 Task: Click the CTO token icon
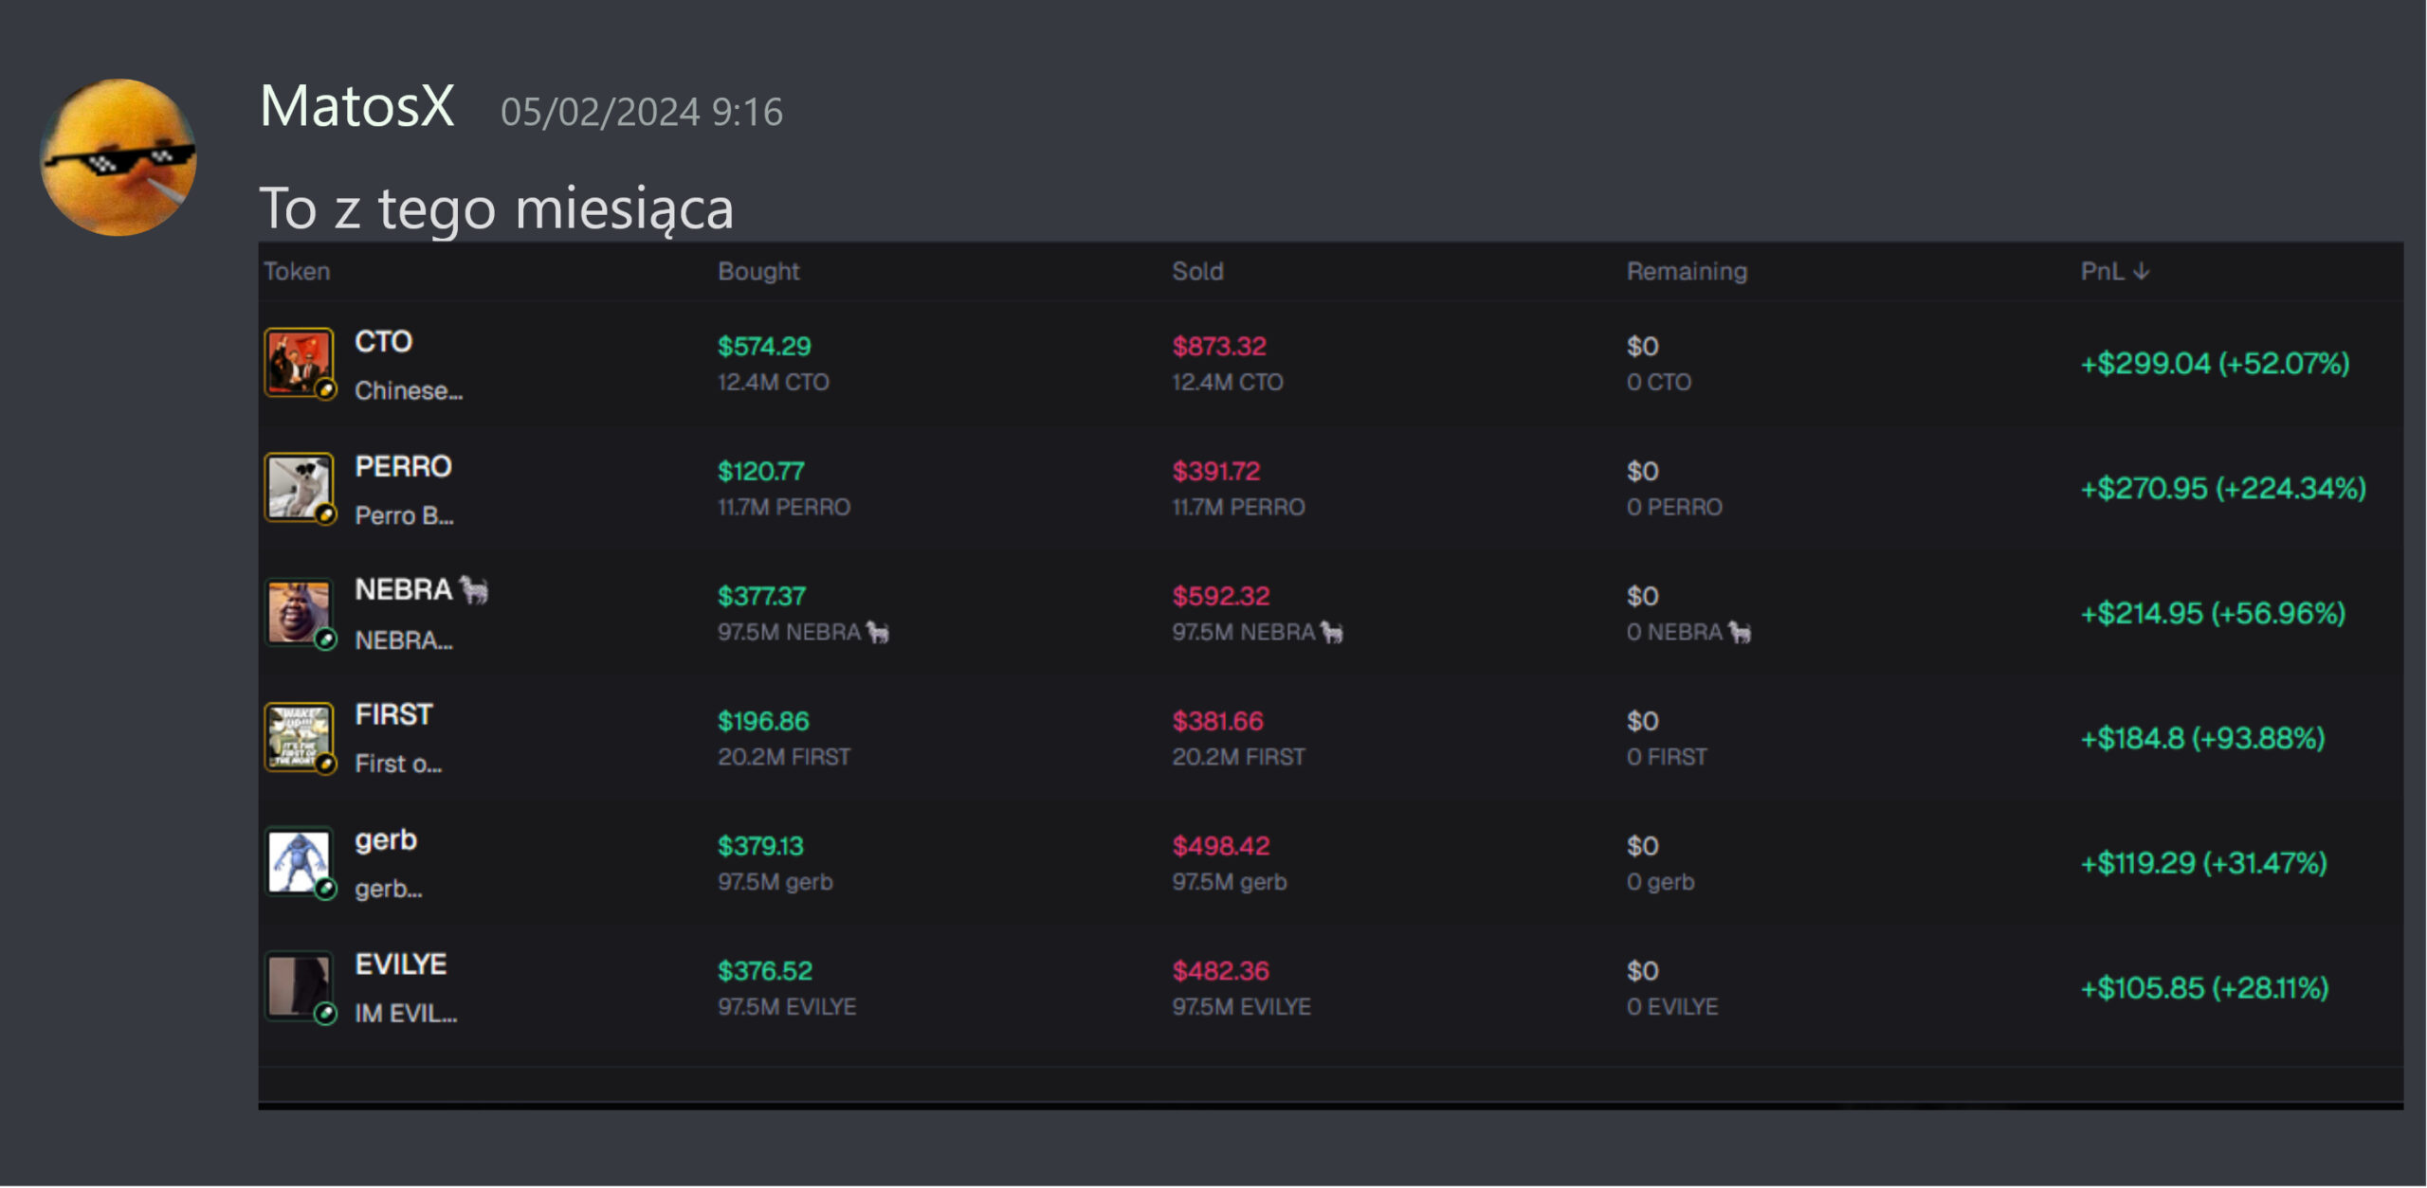click(299, 362)
